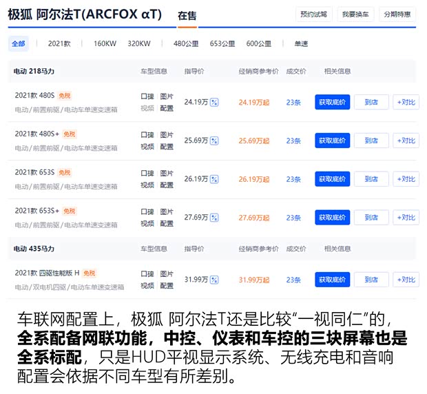The width and height of the screenshot is (427, 394).
Task: Open the 2021款 653S+ model name
Action: [x=37, y=211]
